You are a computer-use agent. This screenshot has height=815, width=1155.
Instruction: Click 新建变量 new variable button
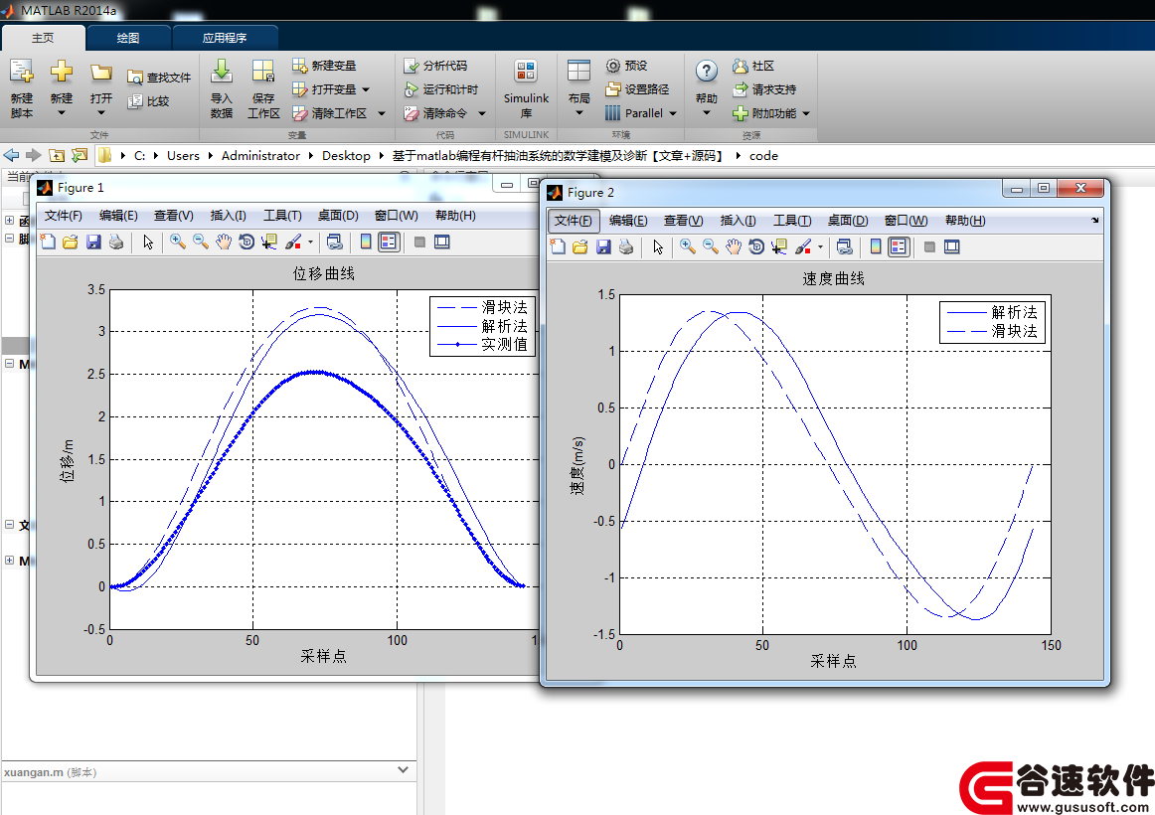tap(324, 66)
